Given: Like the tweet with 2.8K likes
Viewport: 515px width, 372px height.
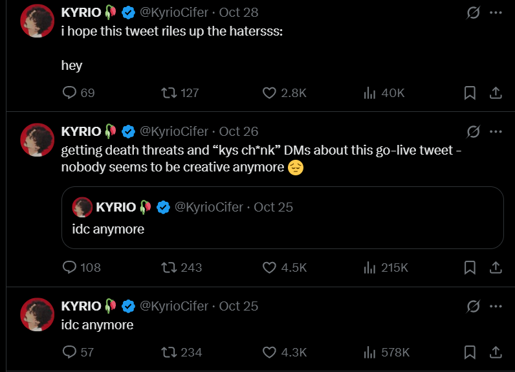Looking at the screenshot, I should (x=269, y=93).
